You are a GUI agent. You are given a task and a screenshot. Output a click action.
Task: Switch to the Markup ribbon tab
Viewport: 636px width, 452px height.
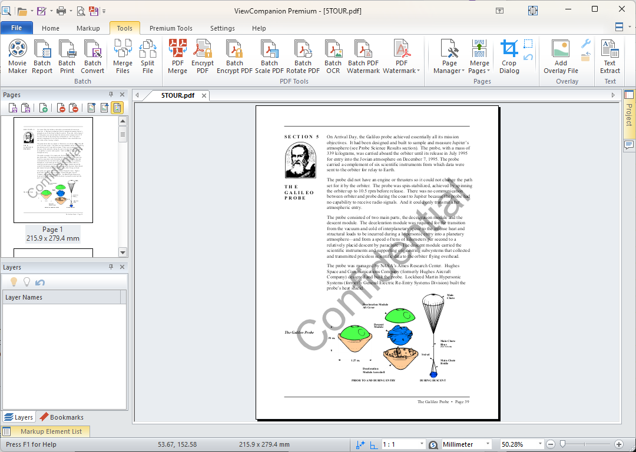(x=88, y=28)
